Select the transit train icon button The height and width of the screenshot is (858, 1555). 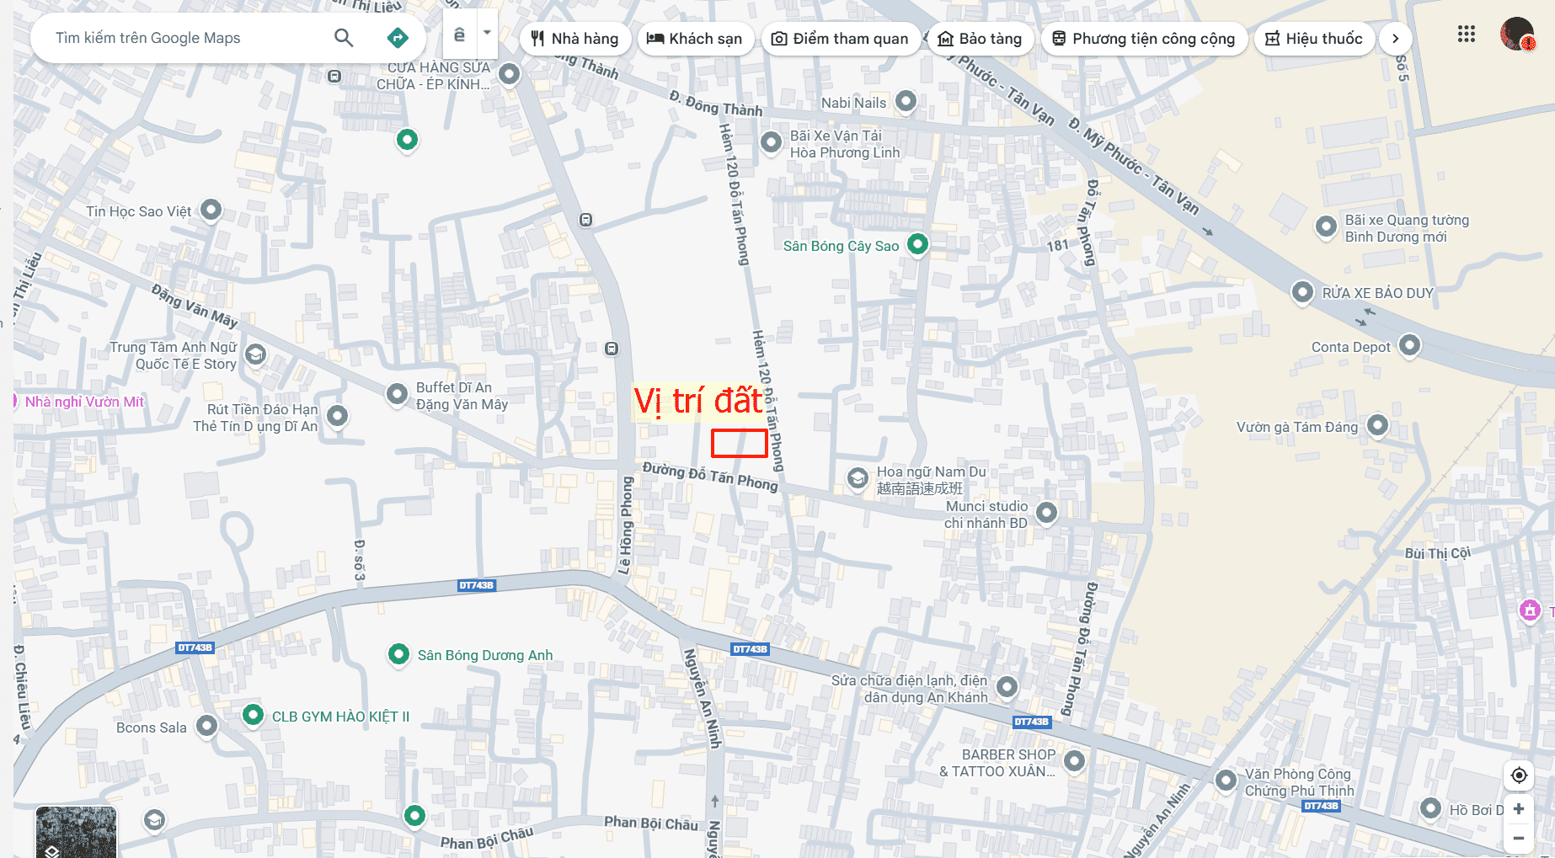(460, 34)
